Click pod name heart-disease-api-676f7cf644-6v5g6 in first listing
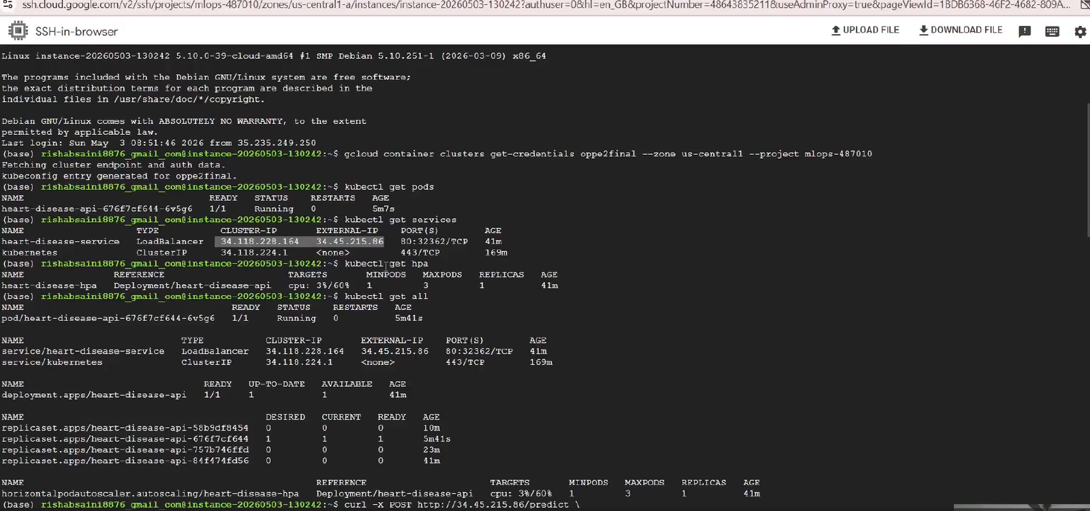Viewport: 1090px width, 511px height. click(x=97, y=208)
